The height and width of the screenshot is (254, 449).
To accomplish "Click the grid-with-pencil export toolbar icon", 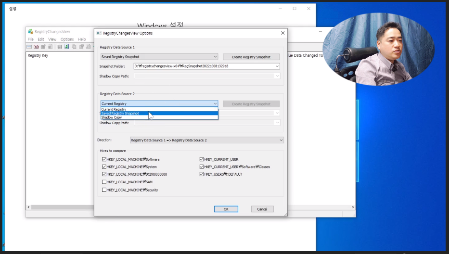I will click(43, 46).
